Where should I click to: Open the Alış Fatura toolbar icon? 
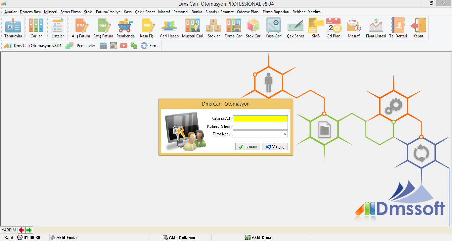click(81, 25)
